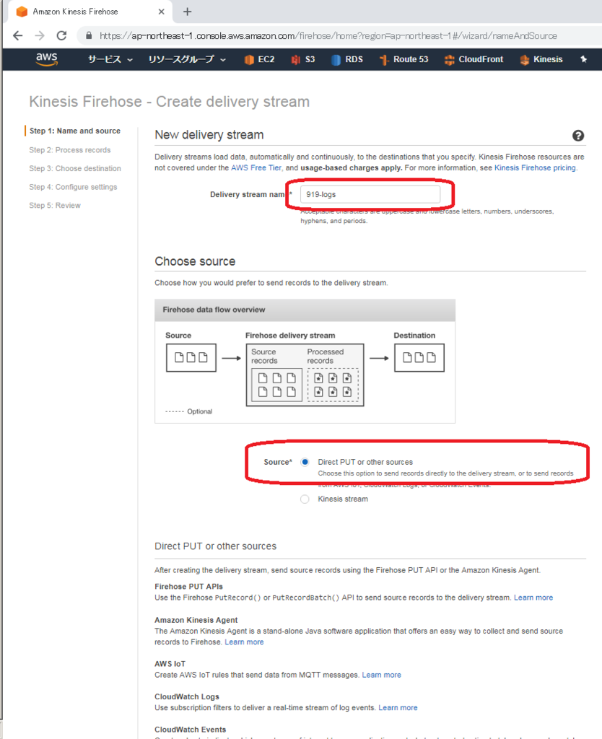Go back with browser back arrow
602x739 pixels.
18,36
